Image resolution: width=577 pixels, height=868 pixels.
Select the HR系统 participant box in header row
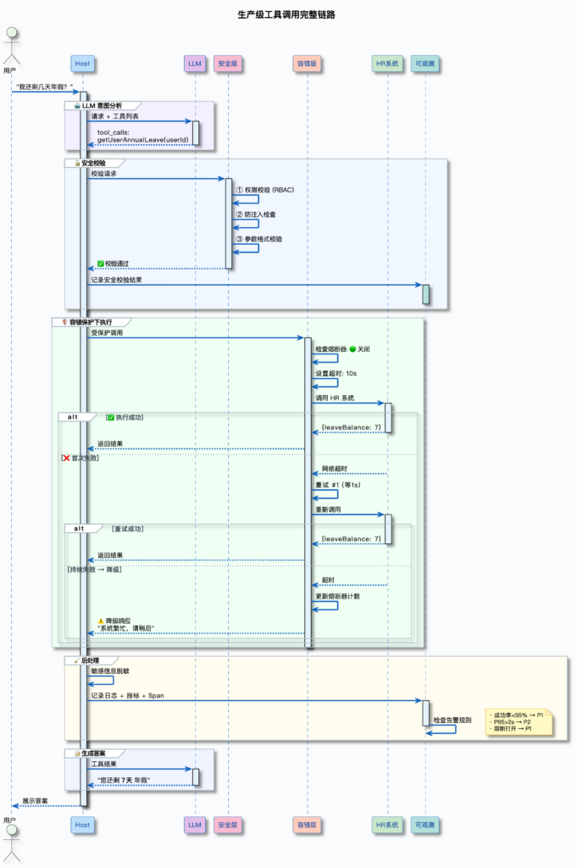(387, 64)
